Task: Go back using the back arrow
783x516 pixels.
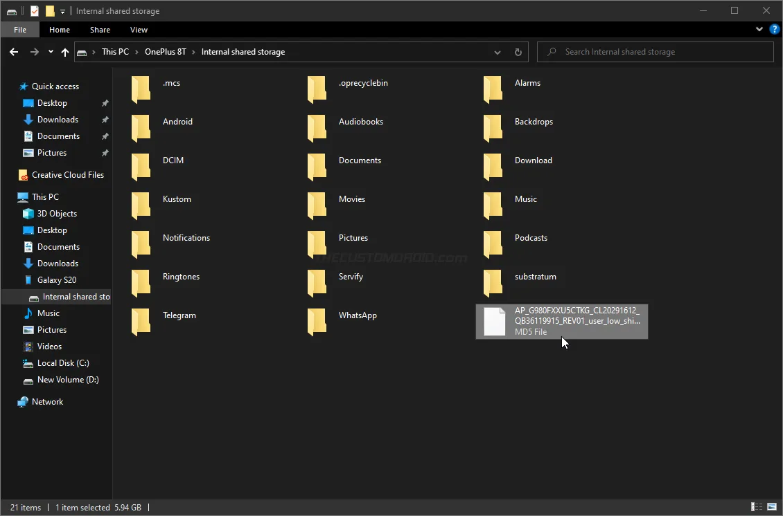Action: (13, 52)
